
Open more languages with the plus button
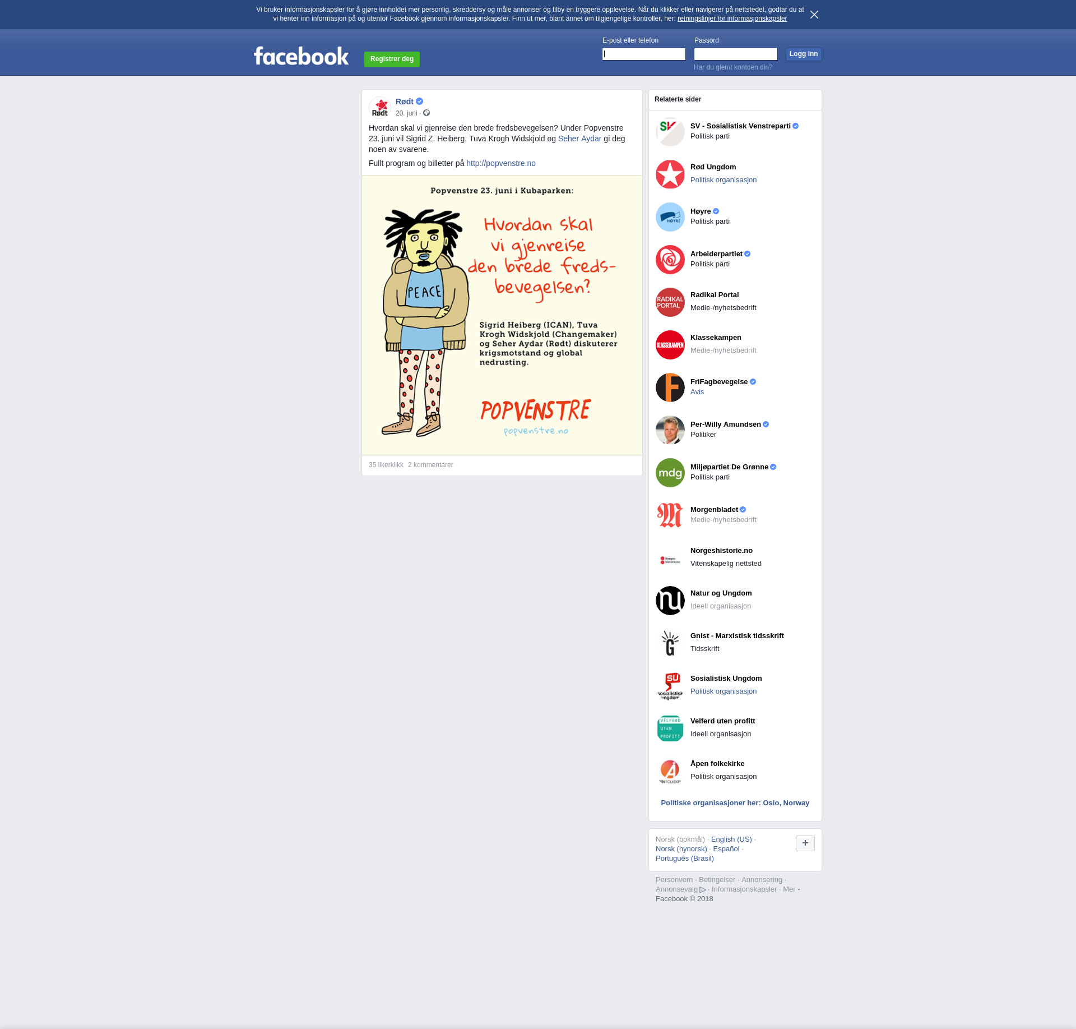[805, 843]
